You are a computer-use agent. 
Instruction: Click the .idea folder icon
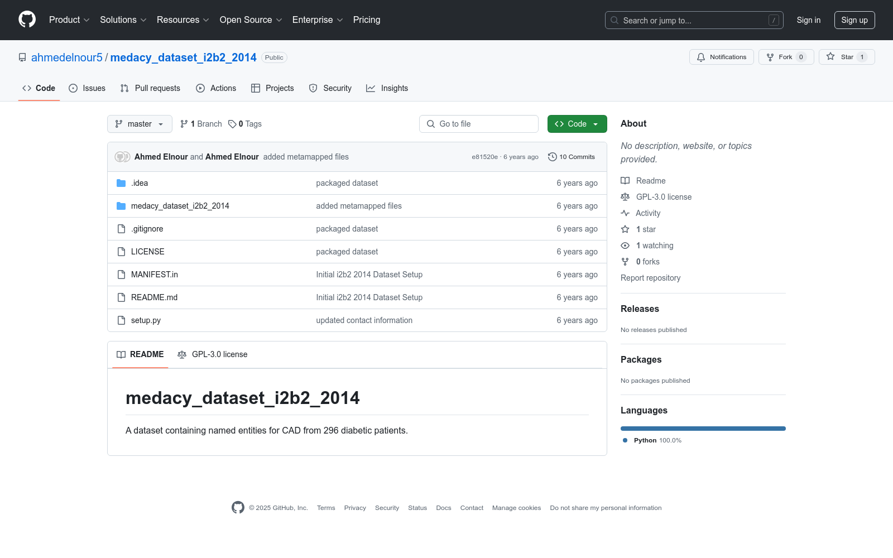(x=121, y=183)
